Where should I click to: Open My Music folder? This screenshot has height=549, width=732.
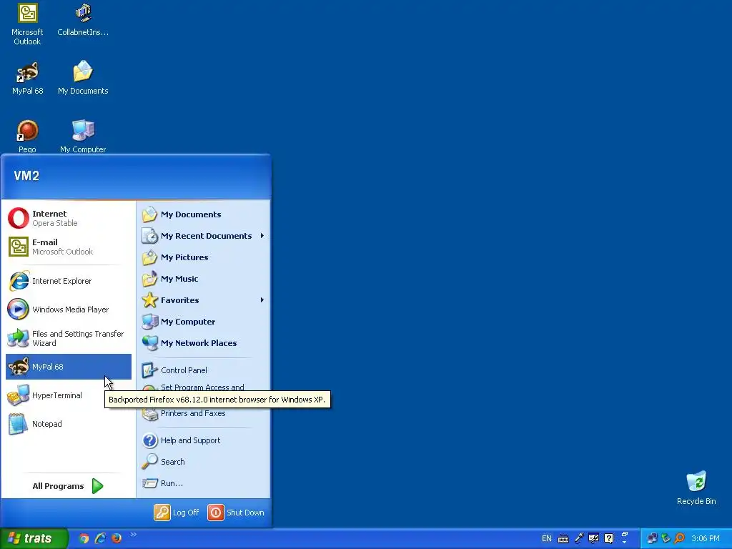tap(203, 279)
